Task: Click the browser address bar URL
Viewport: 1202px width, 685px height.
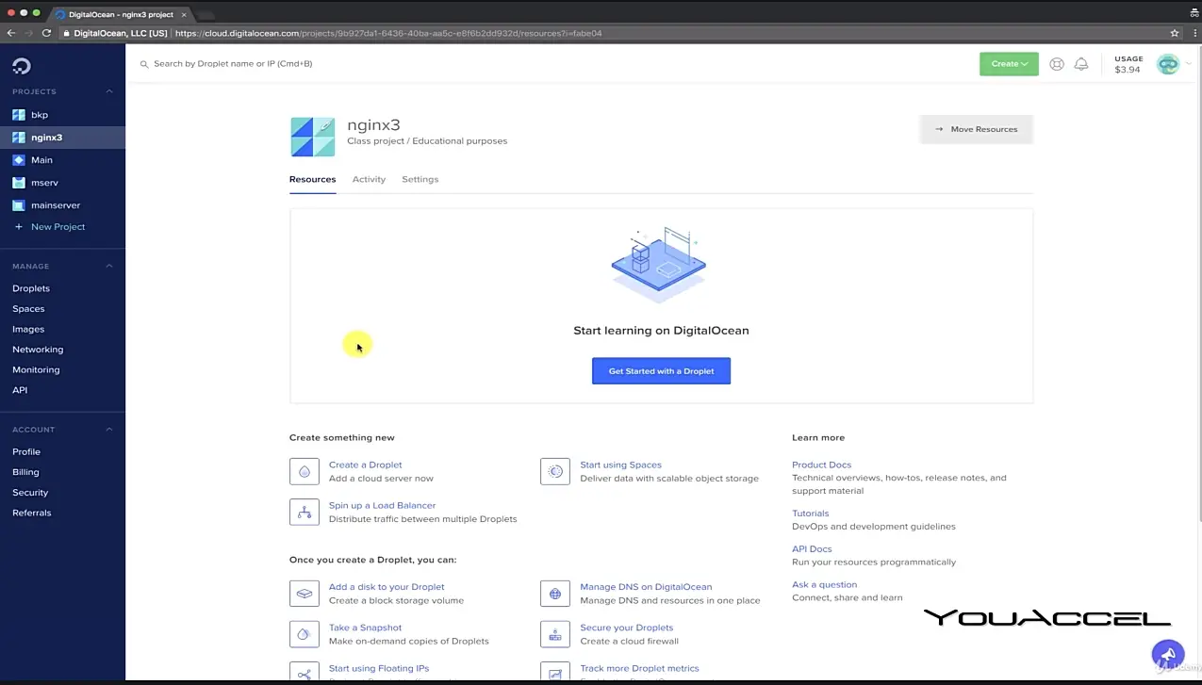Action: point(388,33)
